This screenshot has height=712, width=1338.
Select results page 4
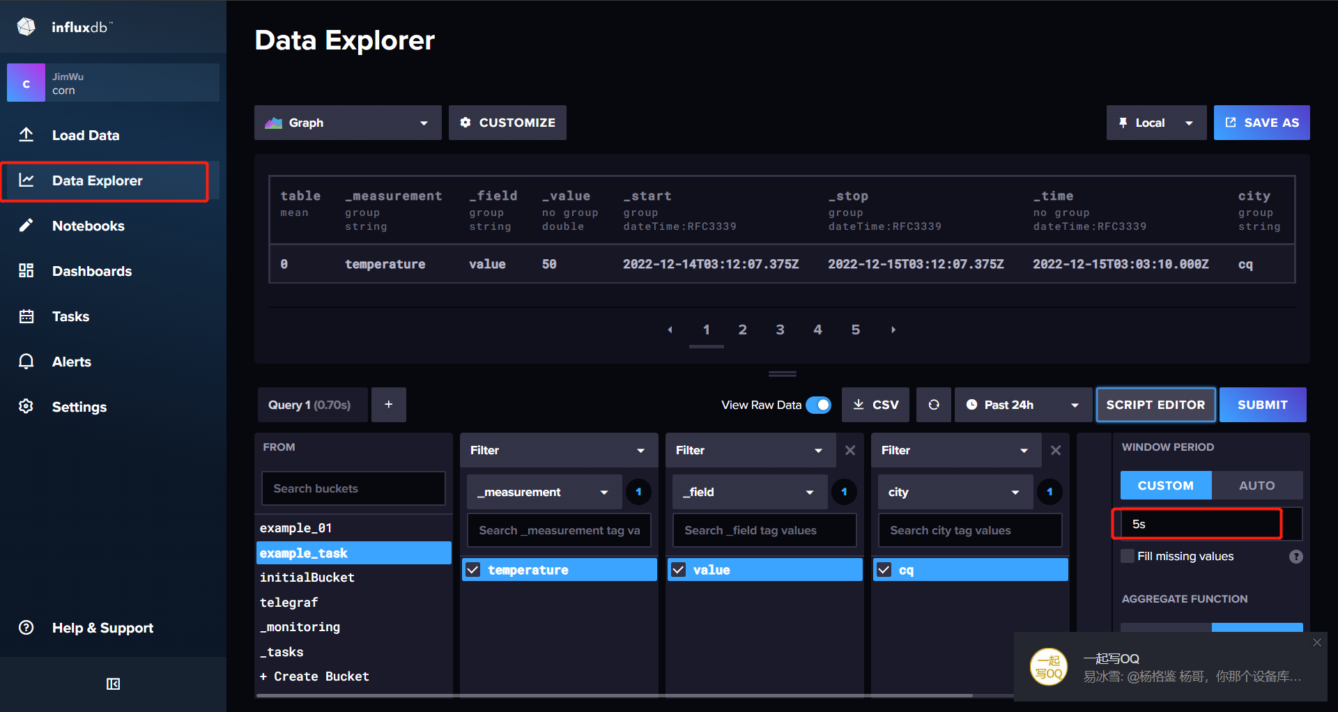coord(818,330)
